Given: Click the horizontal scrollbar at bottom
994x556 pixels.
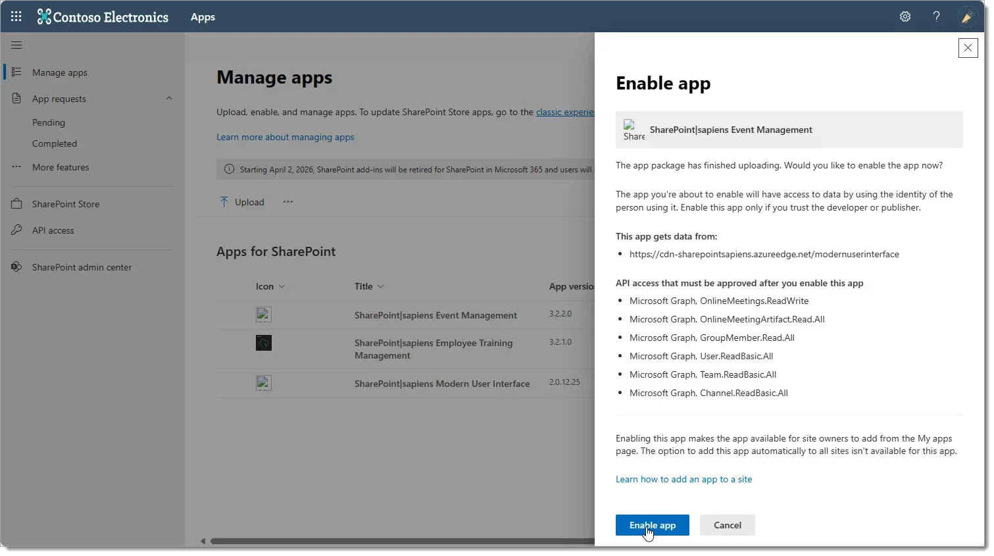Looking at the screenshot, I should pyautogui.click(x=401, y=542).
